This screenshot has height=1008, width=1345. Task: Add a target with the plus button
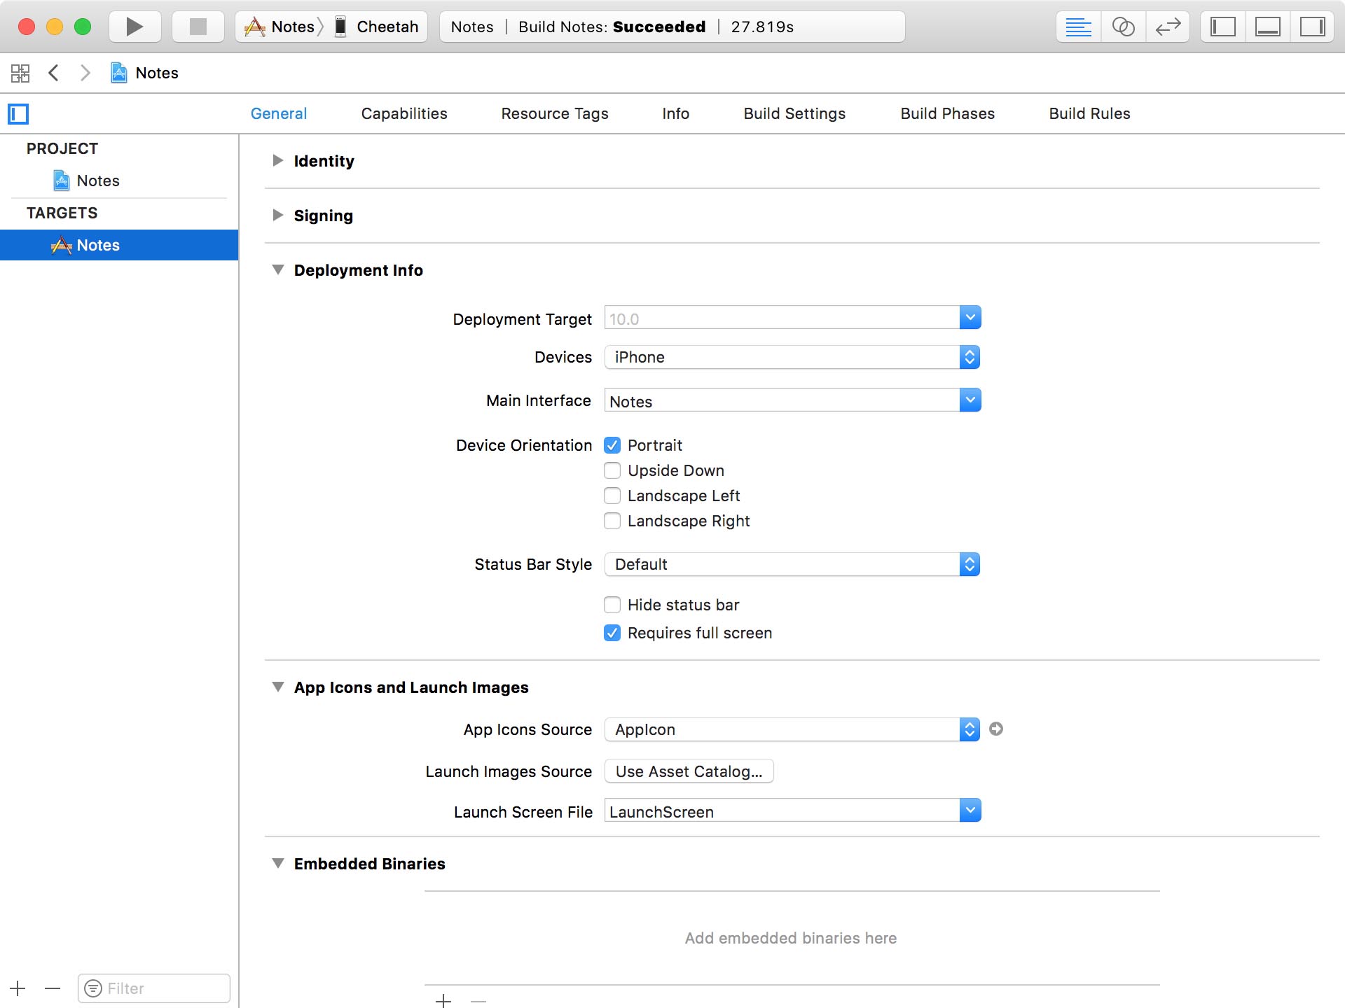(17, 988)
